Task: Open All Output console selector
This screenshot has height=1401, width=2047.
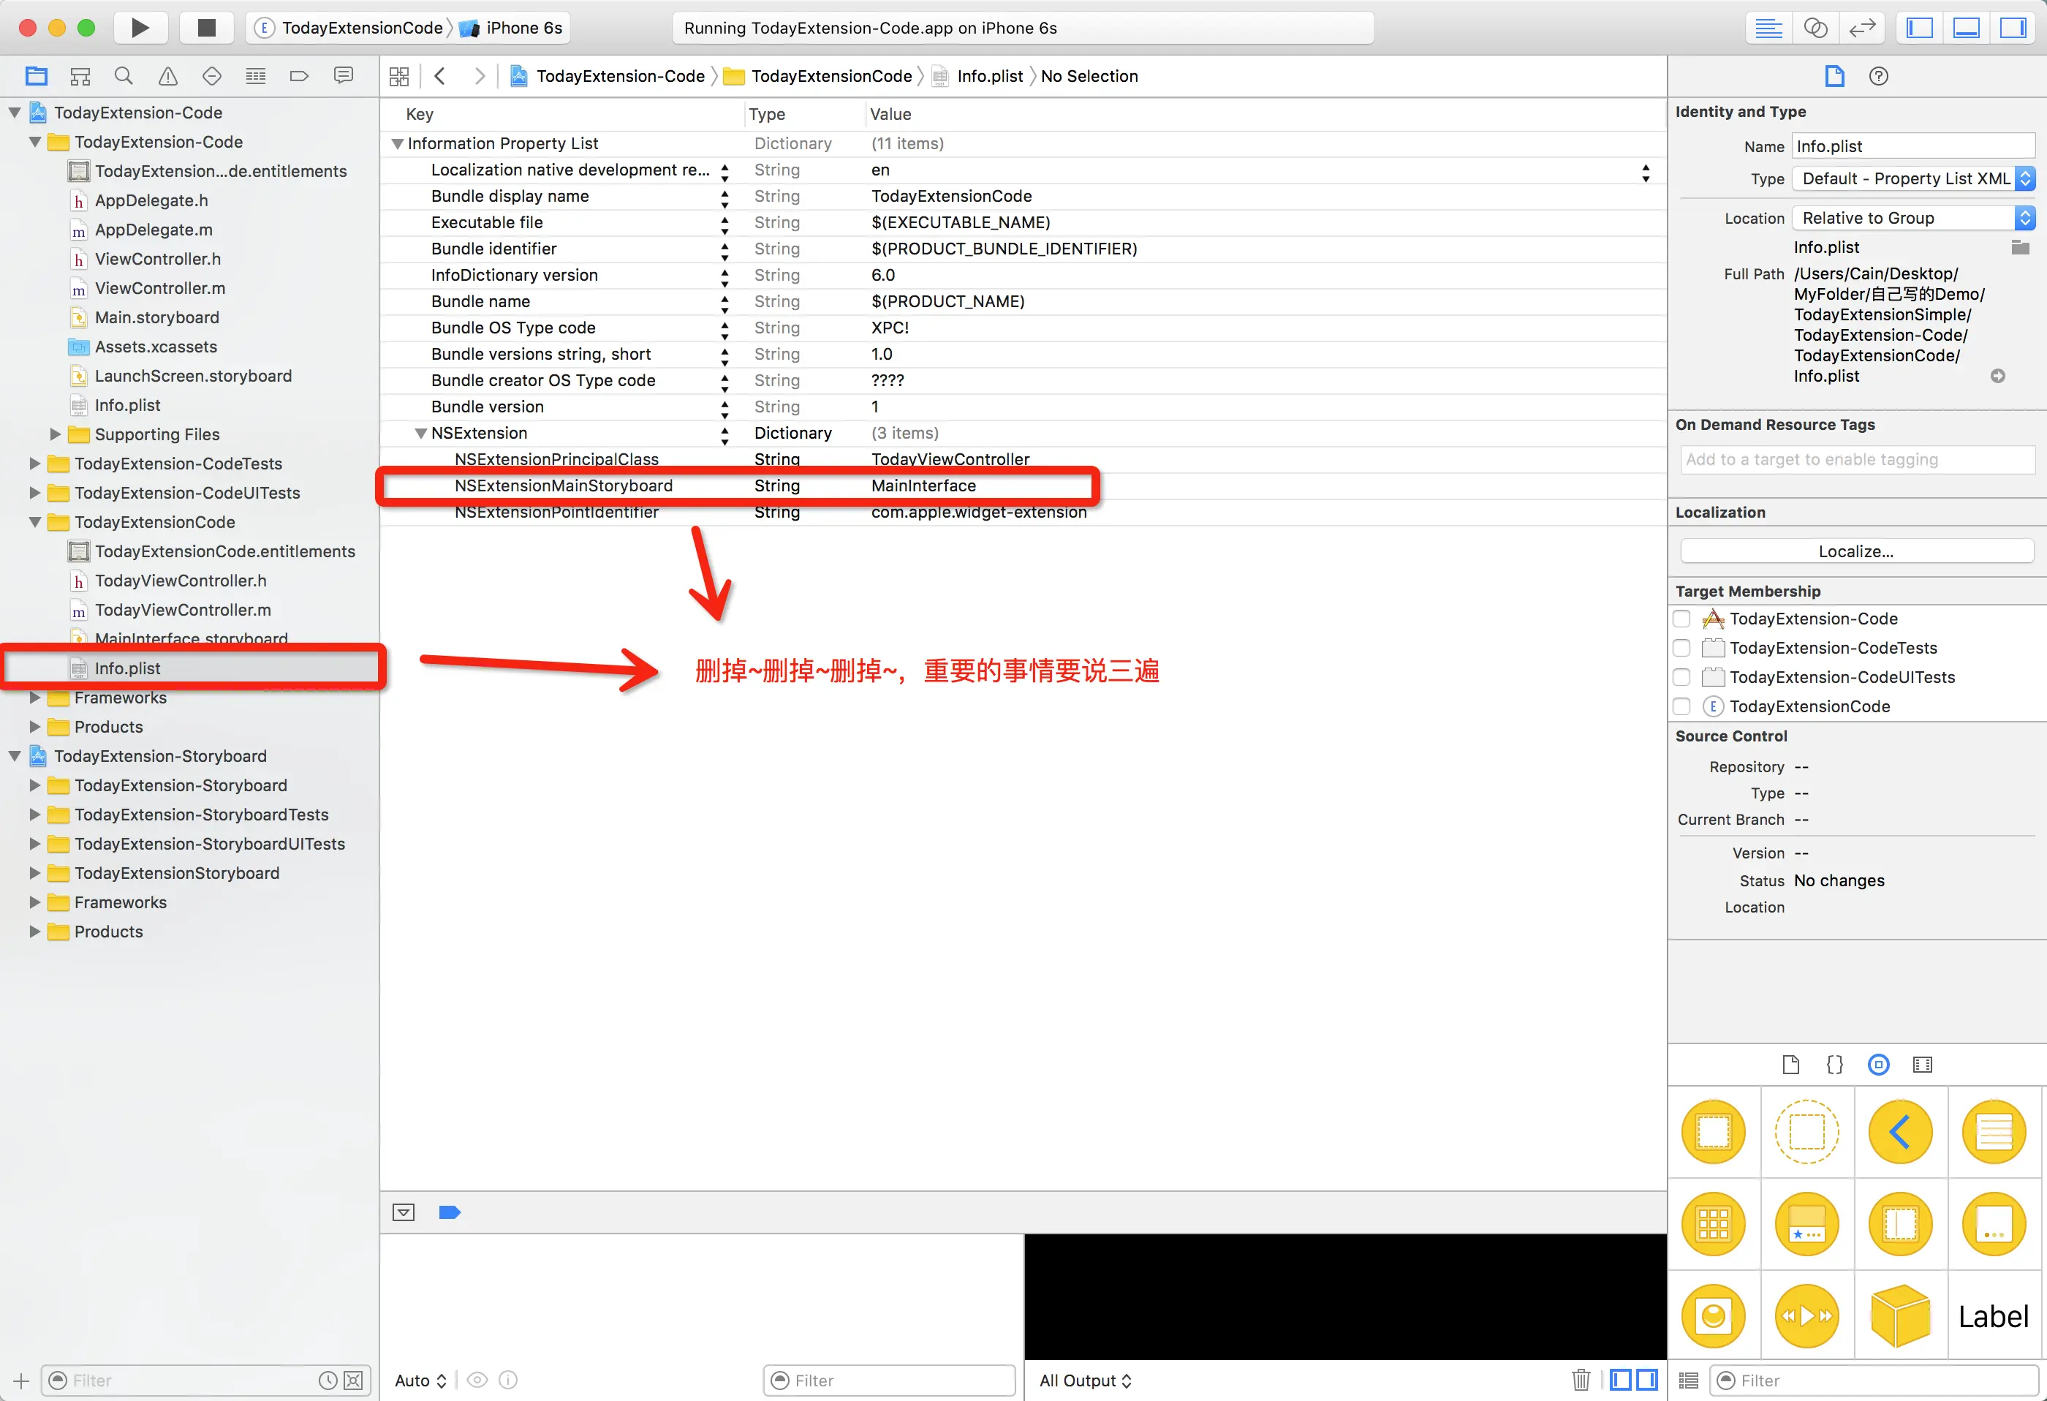Action: [x=1084, y=1380]
